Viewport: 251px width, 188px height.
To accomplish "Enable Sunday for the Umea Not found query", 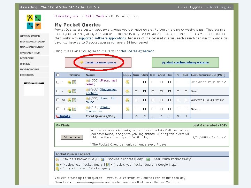I will pyautogui.click(x=136, y=100).
